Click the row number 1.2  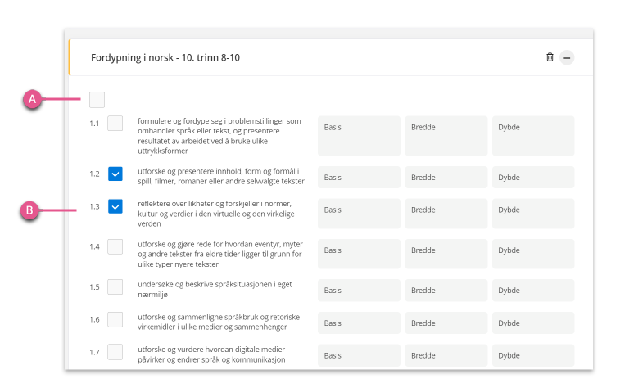point(94,174)
